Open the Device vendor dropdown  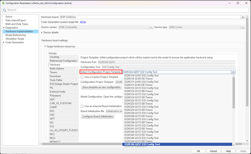tap(151, 27)
